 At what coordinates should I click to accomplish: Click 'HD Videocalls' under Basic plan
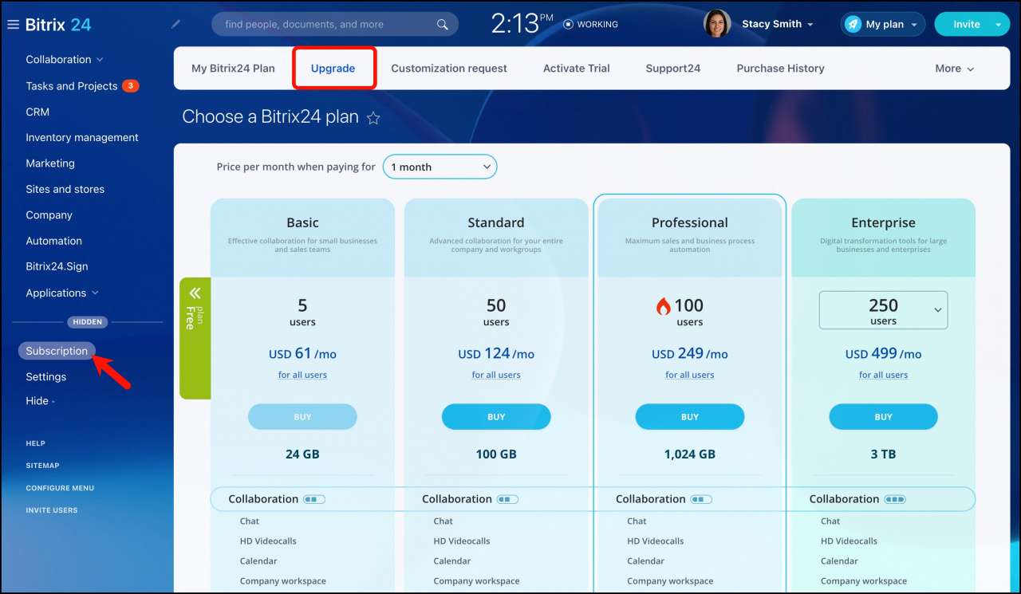pyautogui.click(x=268, y=541)
